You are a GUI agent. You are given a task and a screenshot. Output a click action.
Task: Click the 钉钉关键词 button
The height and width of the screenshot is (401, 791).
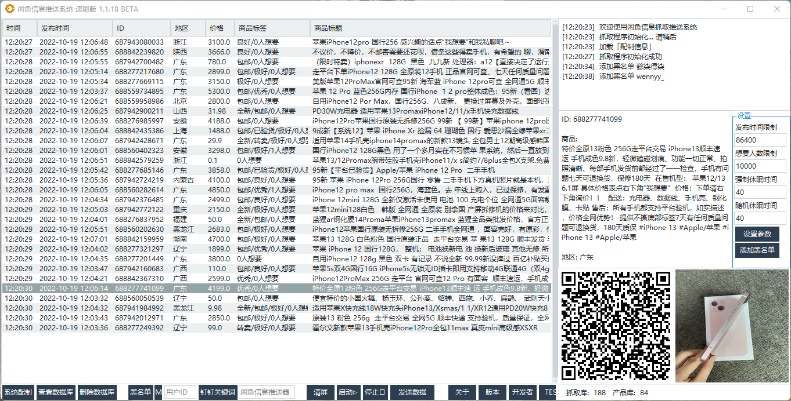tap(218, 392)
